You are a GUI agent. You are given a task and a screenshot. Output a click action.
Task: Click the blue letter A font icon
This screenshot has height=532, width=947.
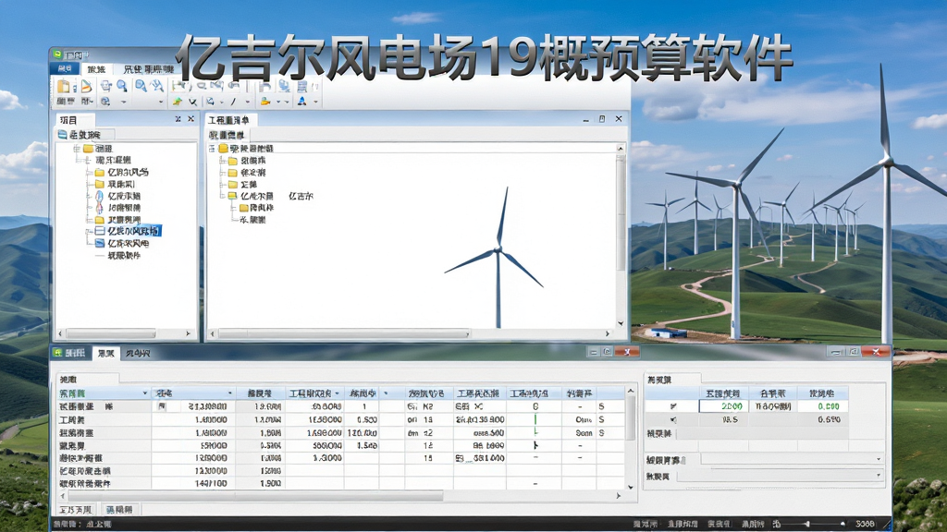click(302, 102)
